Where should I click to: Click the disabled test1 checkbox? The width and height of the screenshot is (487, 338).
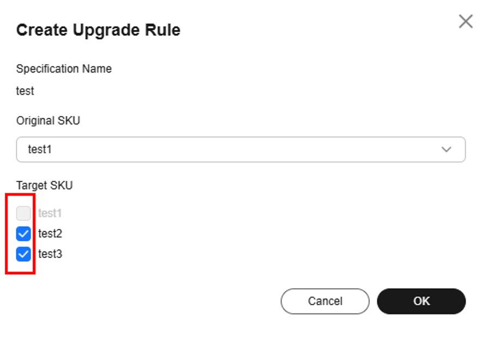pyautogui.click(x=23, y=213)
